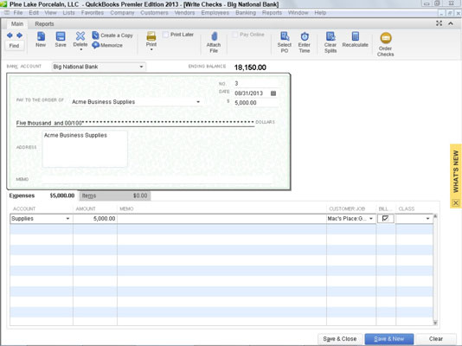Enable the Print Later checkbox
462x346 pixels.
(165, 35)
